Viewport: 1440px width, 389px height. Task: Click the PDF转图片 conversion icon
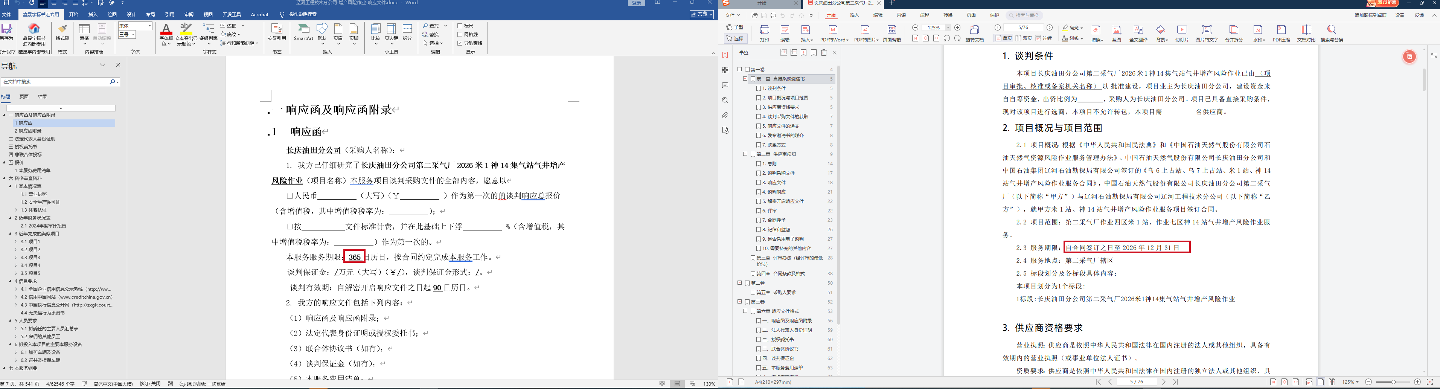pyautogui.click(x=866, y=30)
